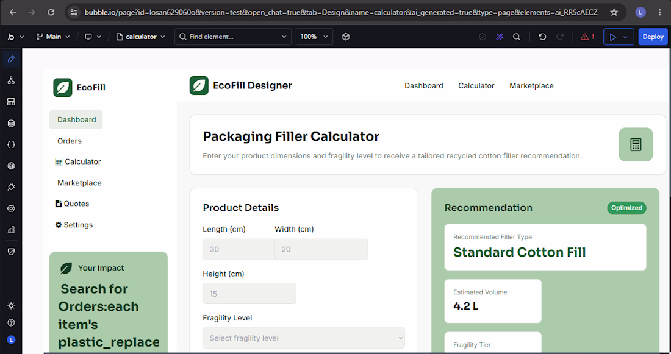Open the Data database tab
The width and height of the screenshot is (671, 354).
click(x=11, y=123)
